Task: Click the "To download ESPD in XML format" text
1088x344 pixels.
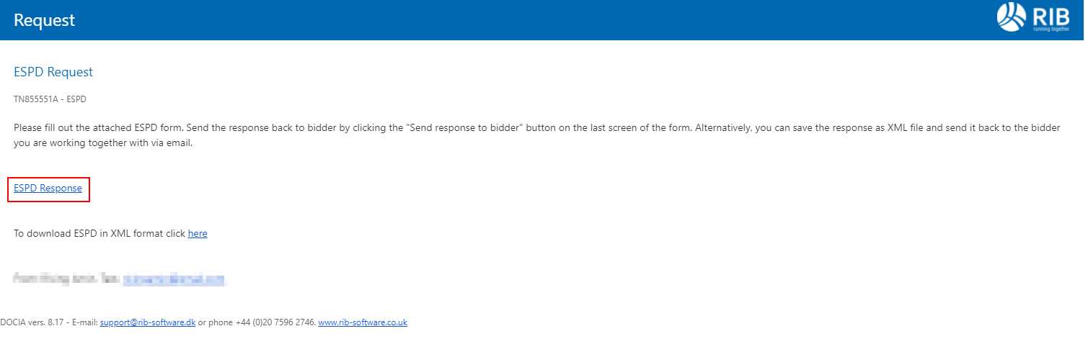Action: click(99, 234)
